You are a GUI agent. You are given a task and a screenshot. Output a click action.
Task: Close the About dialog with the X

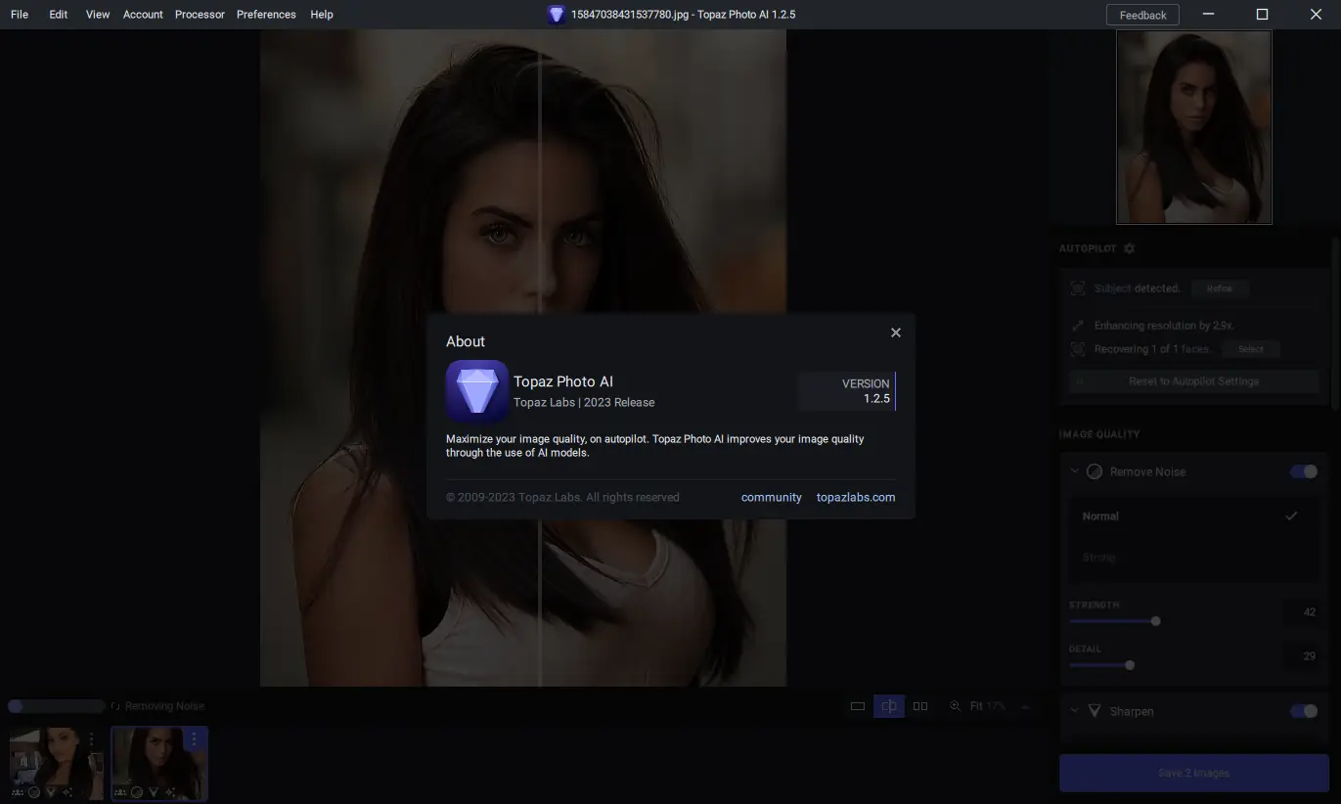click(895, 333)
